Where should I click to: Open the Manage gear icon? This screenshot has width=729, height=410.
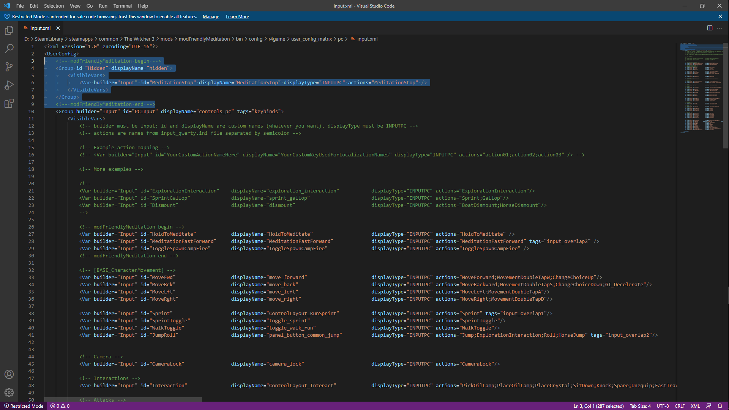[x=9, y=393]
